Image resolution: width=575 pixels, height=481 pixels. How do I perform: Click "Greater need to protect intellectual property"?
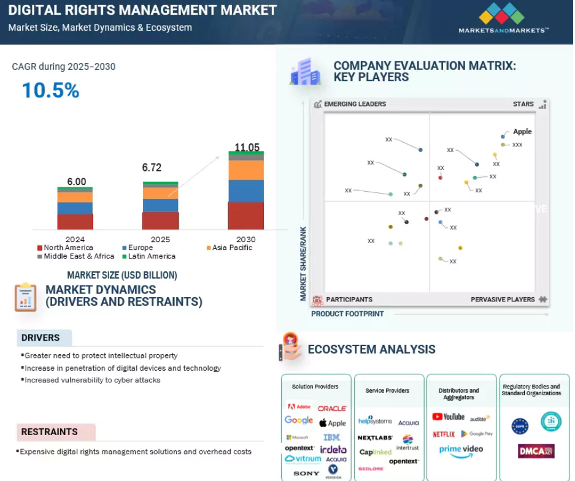pyautogui.click(x=101, y=355)
